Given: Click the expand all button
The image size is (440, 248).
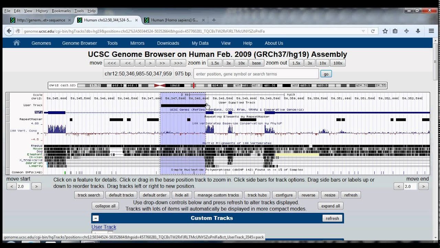Looking at the screenshot, I should 331,206.
